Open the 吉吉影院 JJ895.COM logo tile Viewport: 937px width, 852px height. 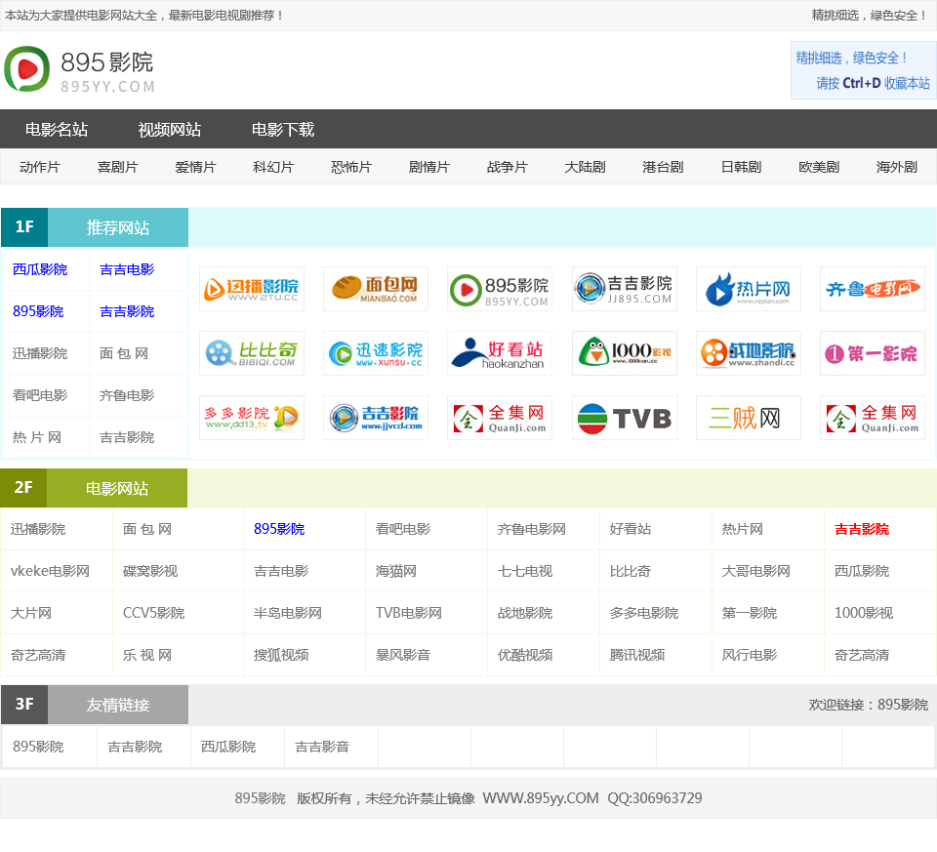click(625, 289)
